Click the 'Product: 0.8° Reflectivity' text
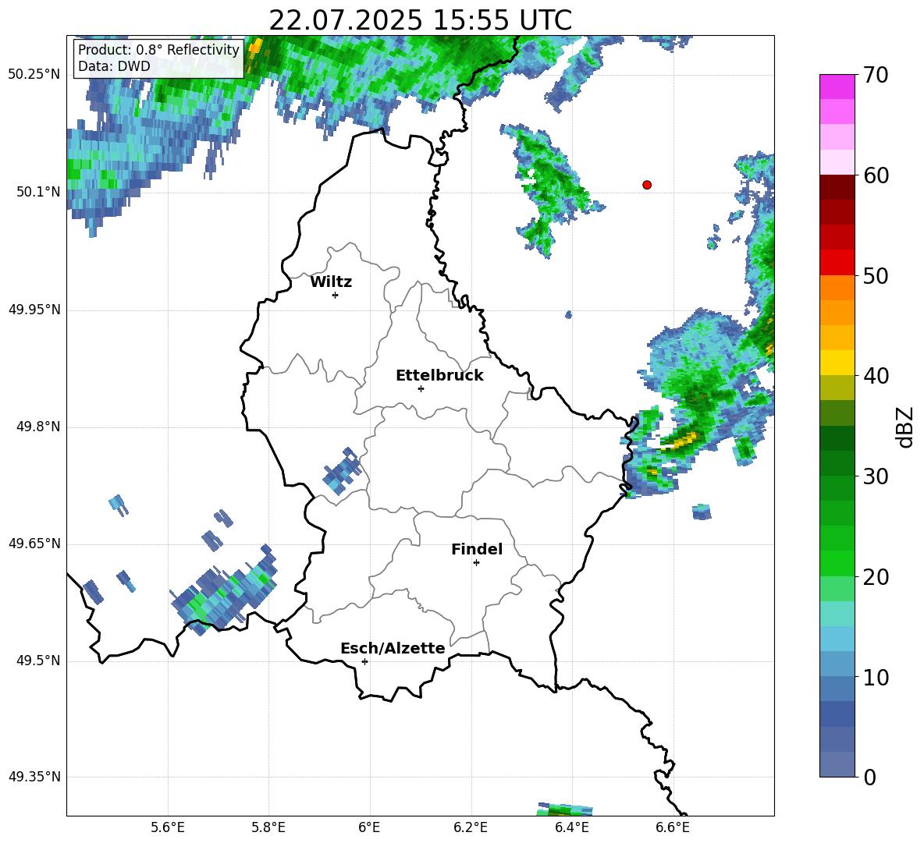Image resolution: width=924 pixels, height=843 pixels. tap(158, 49)
